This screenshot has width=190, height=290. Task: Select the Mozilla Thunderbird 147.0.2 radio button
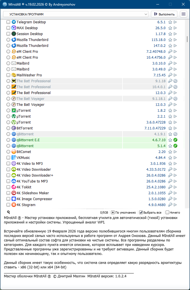8,45
